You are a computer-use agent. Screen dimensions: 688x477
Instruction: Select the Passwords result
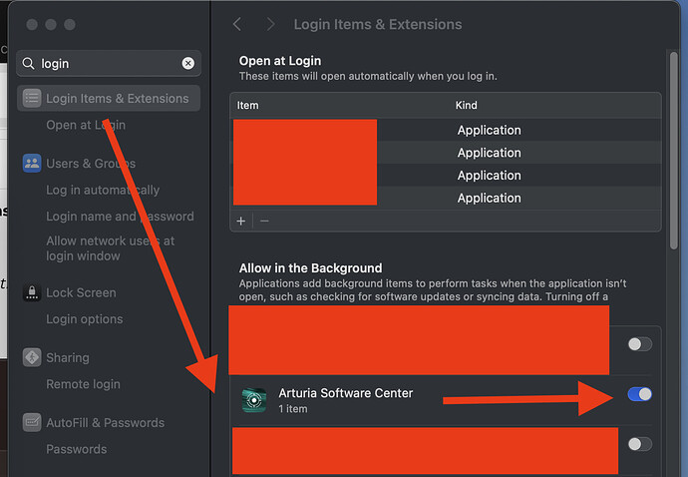pyautogui.click(x=77, y=449)
